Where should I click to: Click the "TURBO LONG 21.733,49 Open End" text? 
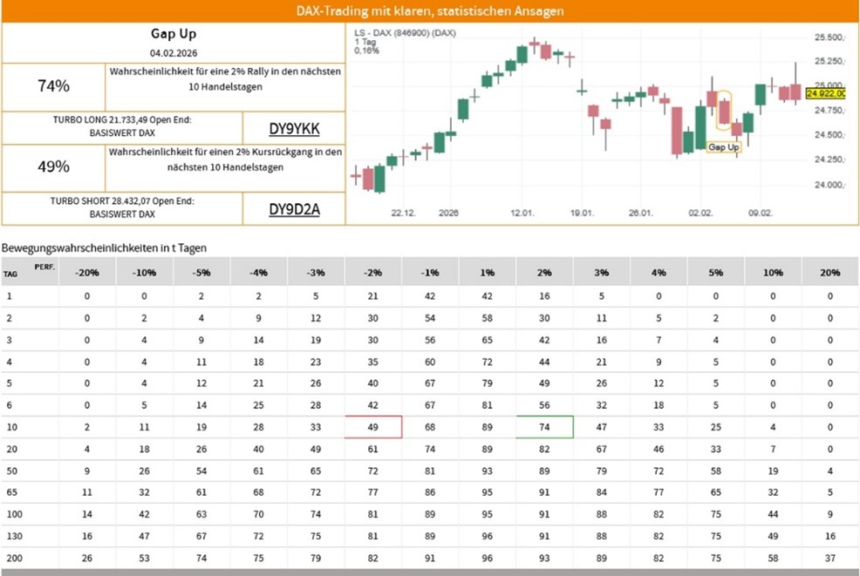(x=121, y=123)
